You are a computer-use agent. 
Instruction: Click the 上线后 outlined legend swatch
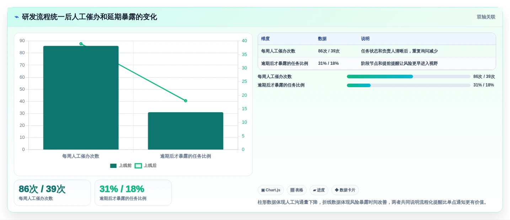[138, 166]
